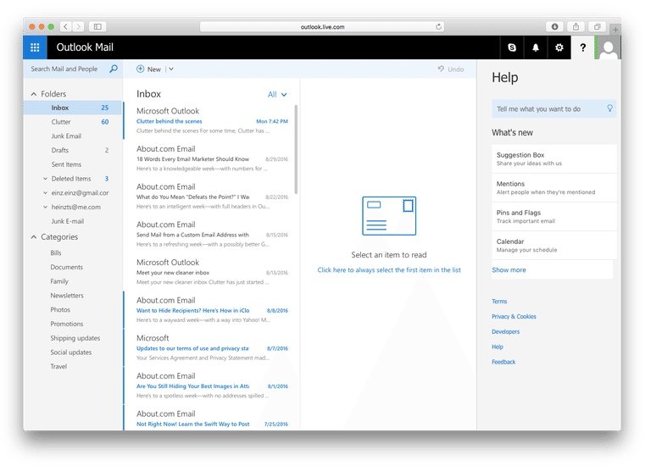Viewport: 651px width, 466px height.
Task: Click the search magnifier icon
Action: (x=114, y=69)
